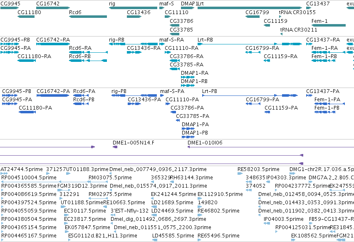
Task: Click the maf-S-RA transcript label
Action: coord(171,40)
